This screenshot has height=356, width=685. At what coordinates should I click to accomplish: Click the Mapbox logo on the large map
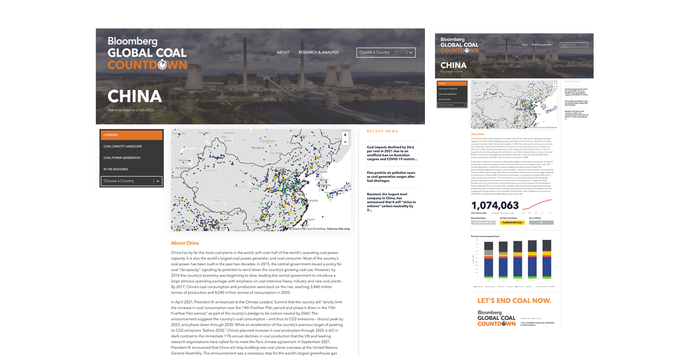[x=182, y=228]
